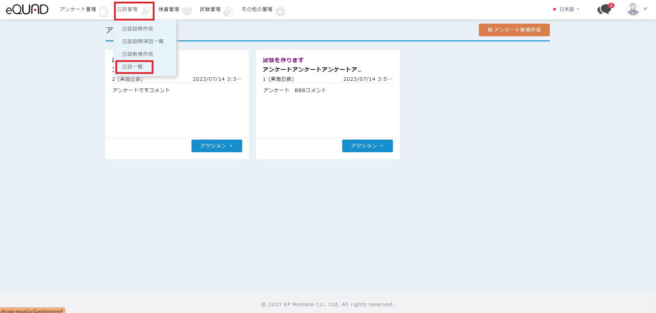Screen dimensions: 656x313
Task: Click the user avatar icon
Action: coord(633,9)
